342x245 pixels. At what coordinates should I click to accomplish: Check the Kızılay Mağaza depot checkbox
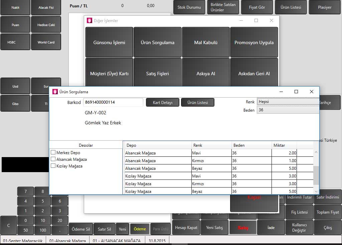point(53,166)
